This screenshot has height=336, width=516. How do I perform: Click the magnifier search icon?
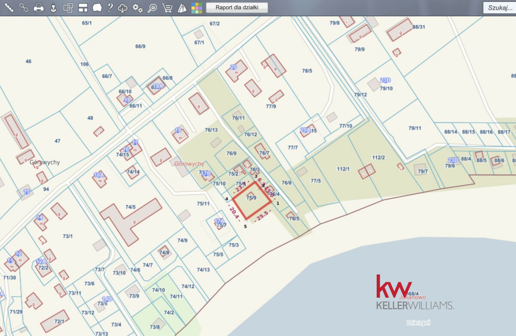pyautogui.click(x=152, y=8)
